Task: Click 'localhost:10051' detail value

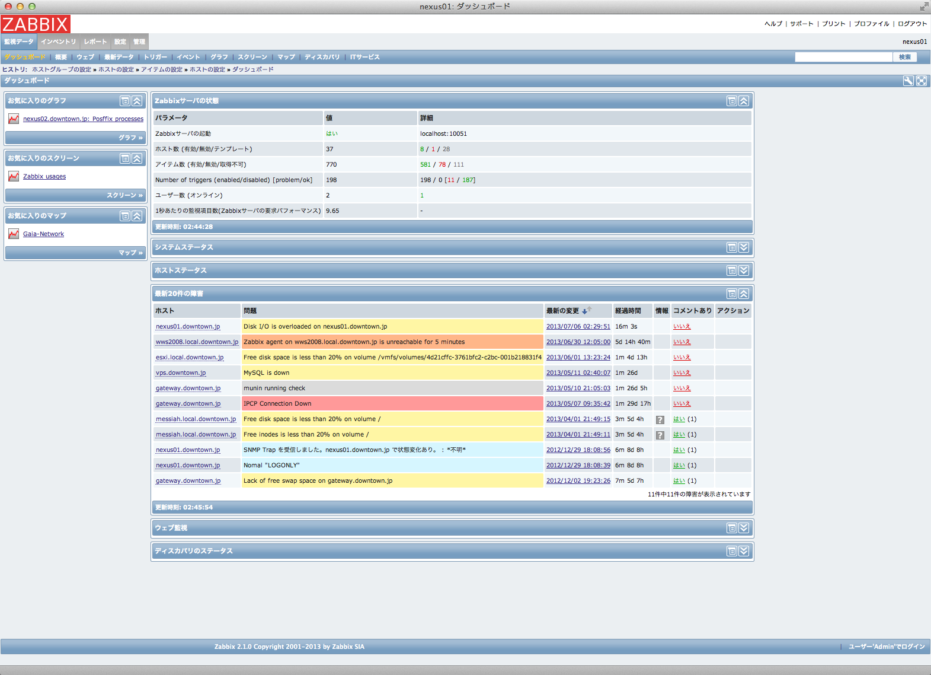Action: click(443, 133)
